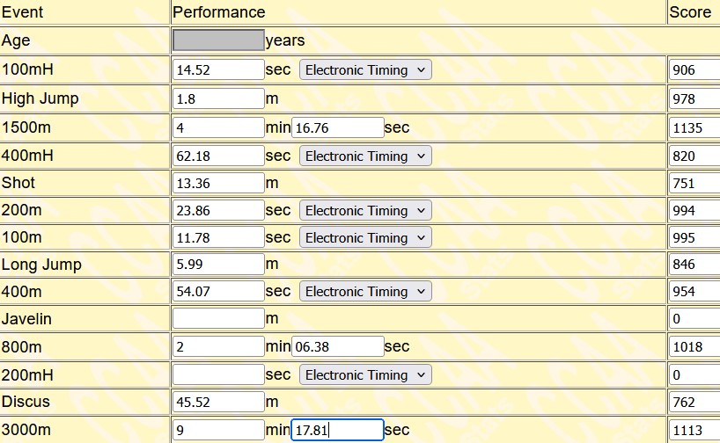Open the 200m timing method dropdown
The height and width of the screenshot is (443, 720).
(x=365, y=211)
